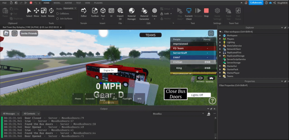
Task: Activate the Scale tool
Action: 44,12
